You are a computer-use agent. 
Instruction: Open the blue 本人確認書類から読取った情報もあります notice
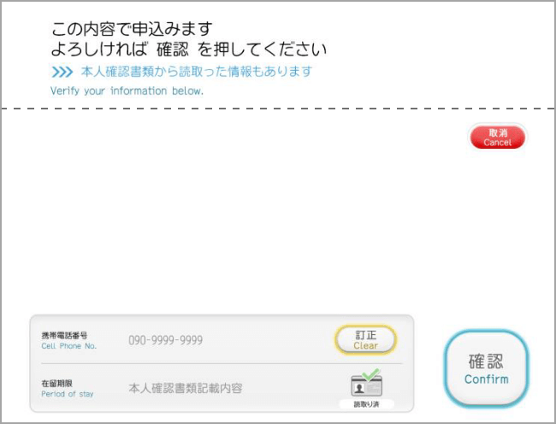[x=197, y=72]
